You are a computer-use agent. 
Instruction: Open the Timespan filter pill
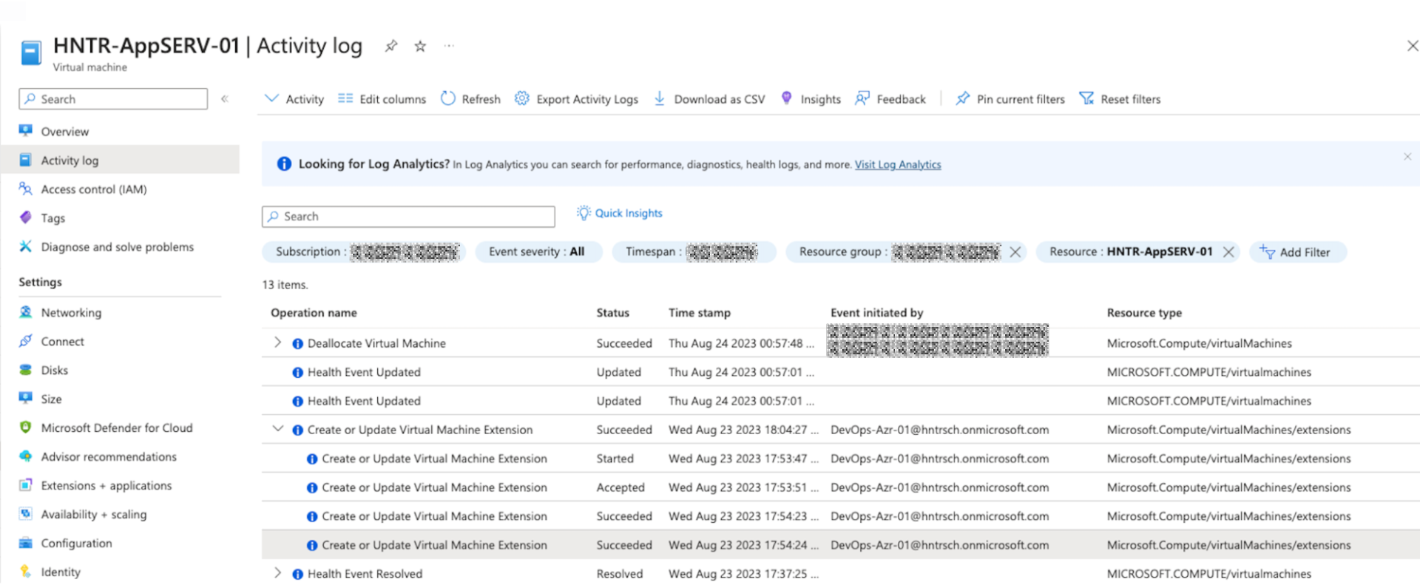[x=693, y=252]
